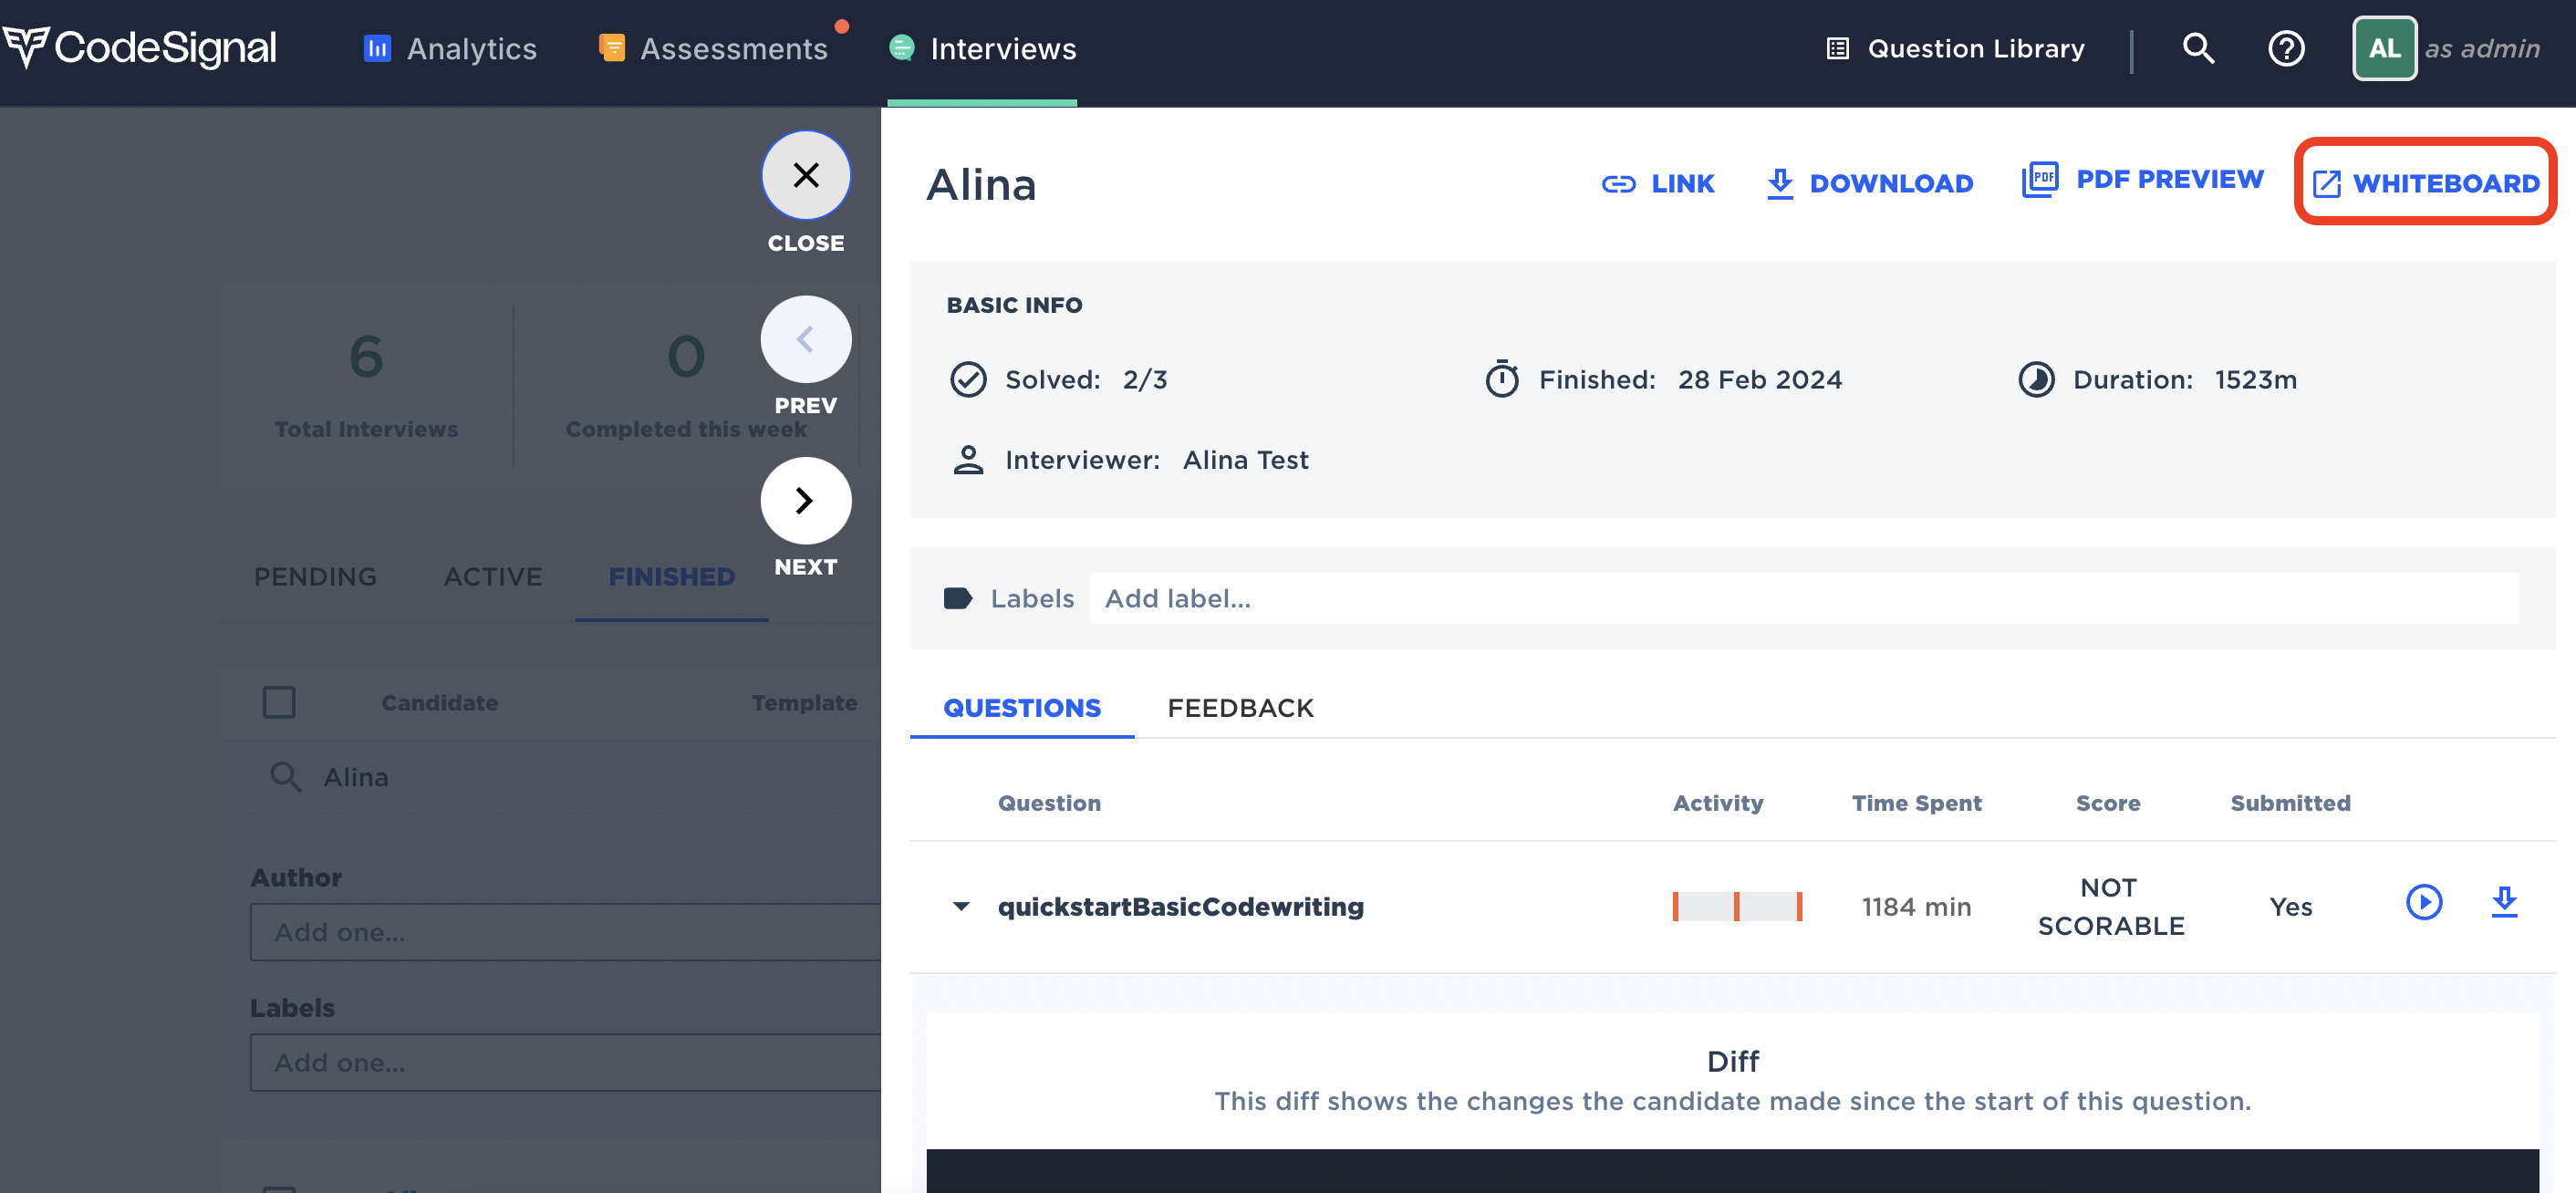Open the FINISHED interviews tab
This screenshot has height=1193, width=2576.
click(671, 577)
